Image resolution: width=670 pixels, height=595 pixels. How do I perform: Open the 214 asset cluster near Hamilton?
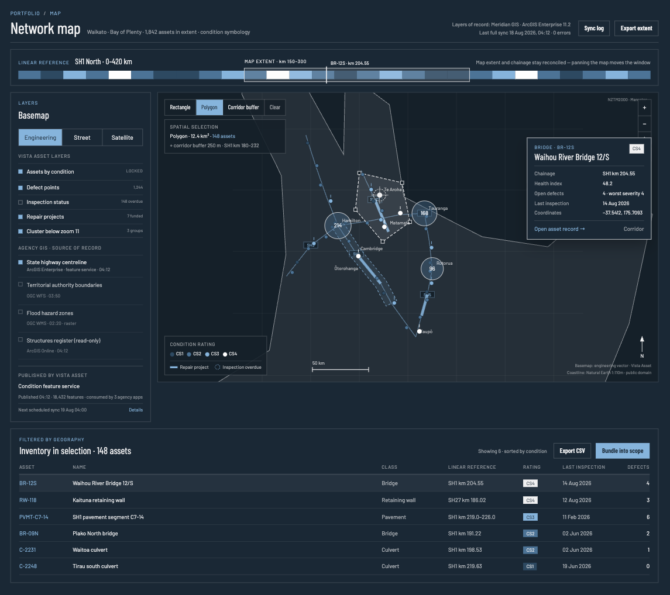point(338,226)
